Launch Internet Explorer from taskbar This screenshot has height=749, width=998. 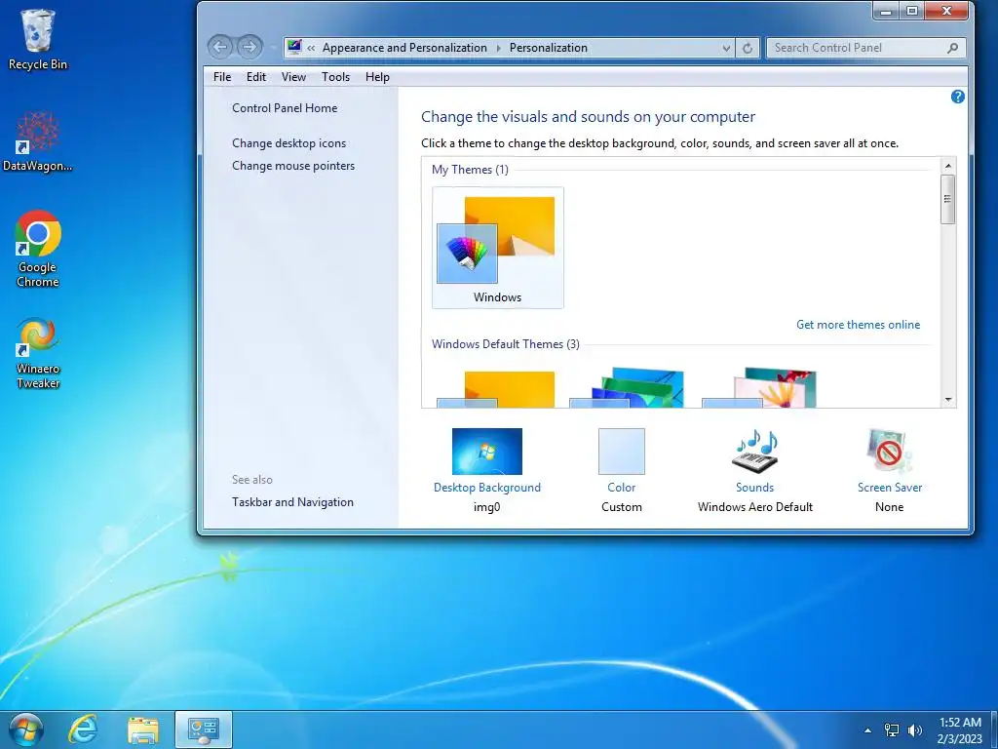point(84,729)
